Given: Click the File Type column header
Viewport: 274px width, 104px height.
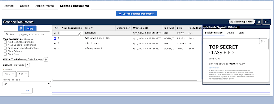Looking at the screenshot, I should click(x=169, y=28).
